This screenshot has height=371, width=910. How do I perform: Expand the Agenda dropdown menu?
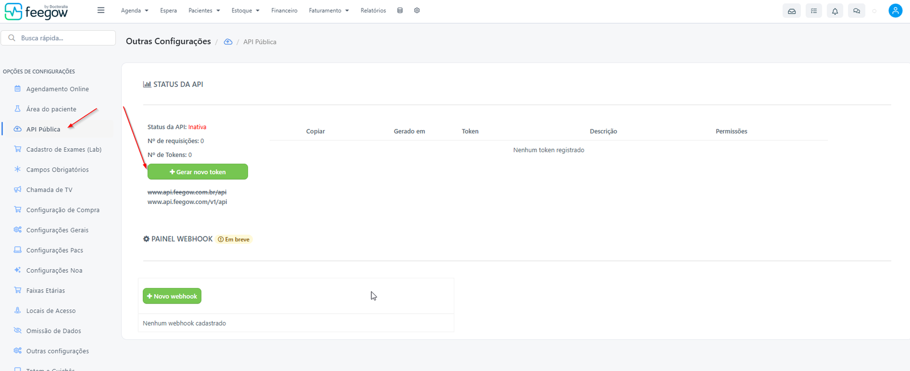[135, 11]
